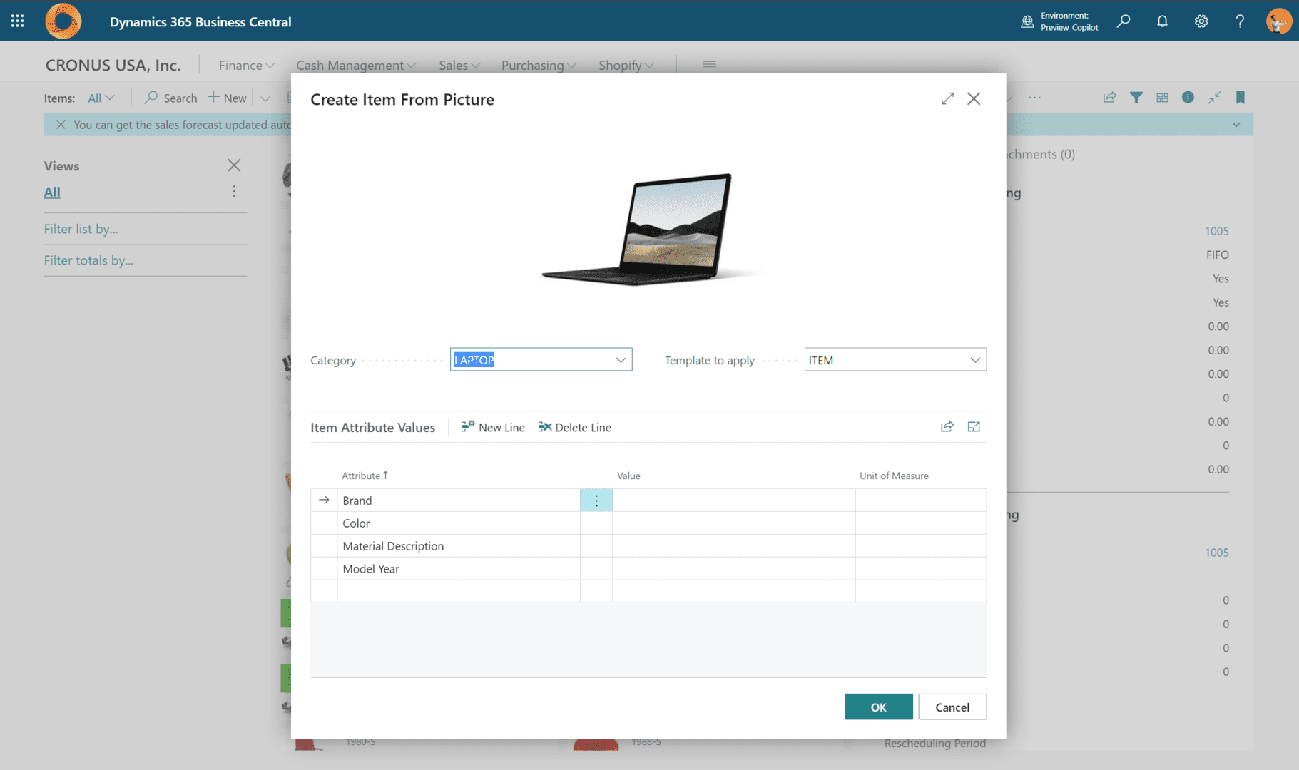
Task: Click the Dynamics 365 orange logo
Action: (x=63, y=21)
